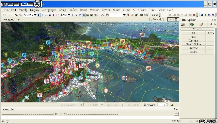218x124 pixels.
Task: Open the Modify pencil tab in RollupBar
Action: coord(201,25)
